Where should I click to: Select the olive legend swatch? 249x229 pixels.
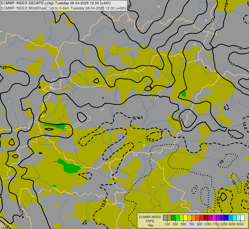point(169,218)
